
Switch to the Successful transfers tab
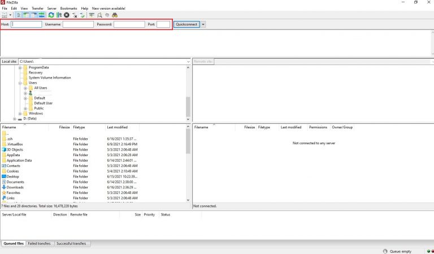pyautogui.click(x=71, y=244)
